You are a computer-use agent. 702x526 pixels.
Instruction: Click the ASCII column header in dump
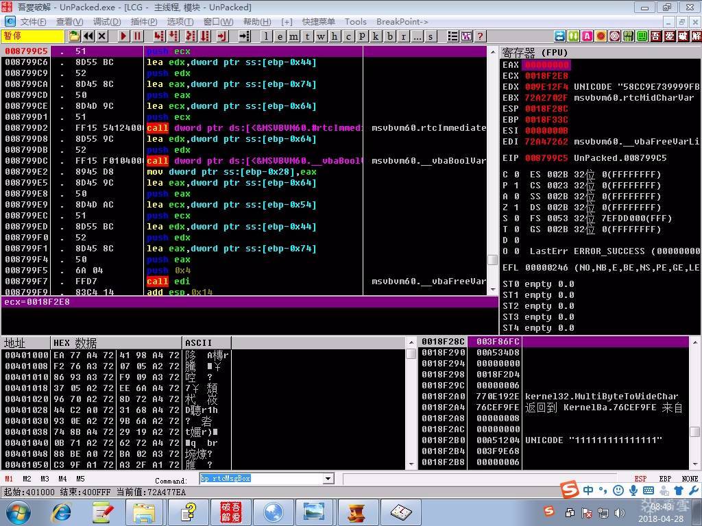pyautogui.click(x=207, y=343)
